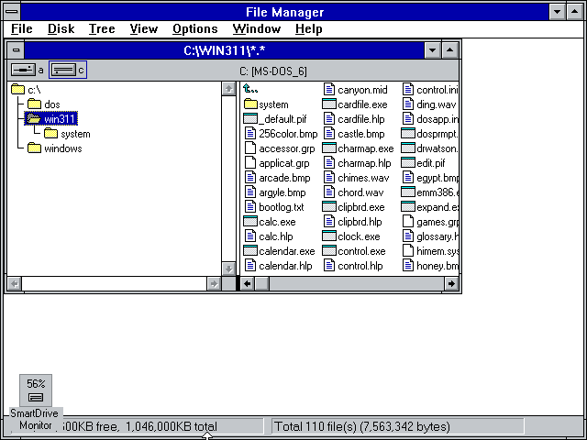Click tree pane scroll down arrow

click(x=228, y=269)
